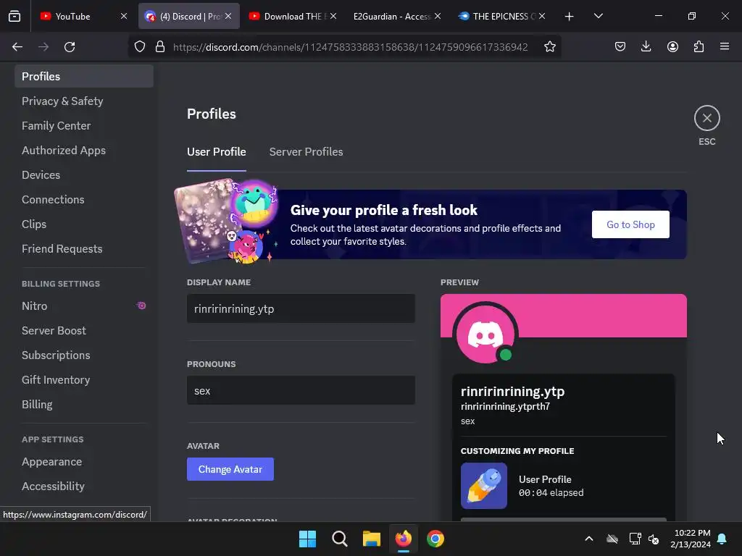
Task: Open the Firefox downloads panel
Action: click(x=646, y=47)
